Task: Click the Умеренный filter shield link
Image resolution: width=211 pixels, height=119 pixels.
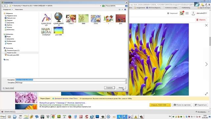Action: (x=172, y=13)
